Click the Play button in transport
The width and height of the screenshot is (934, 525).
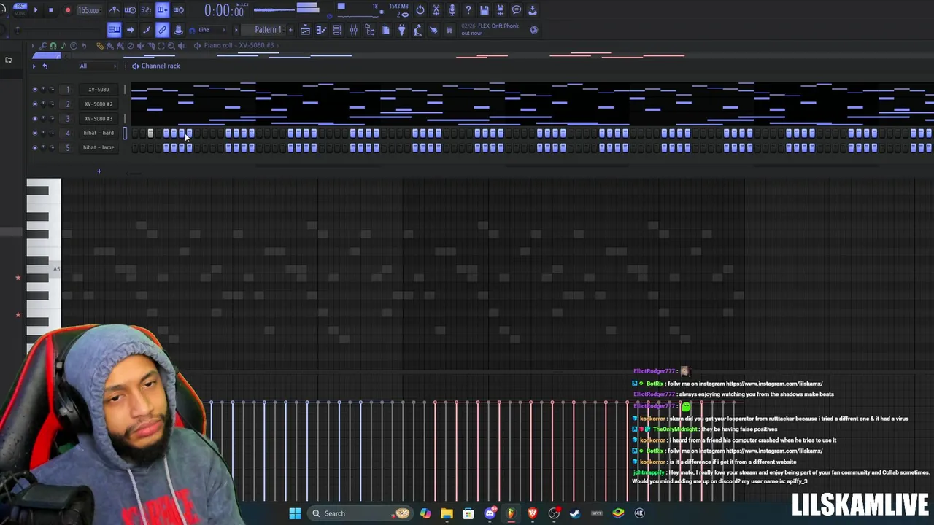tap(35, 10)
